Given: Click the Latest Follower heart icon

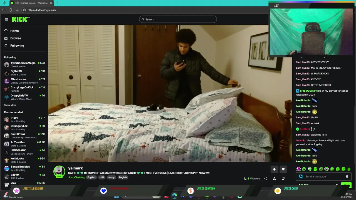Looking at the screenshot, I should [103, 191].
